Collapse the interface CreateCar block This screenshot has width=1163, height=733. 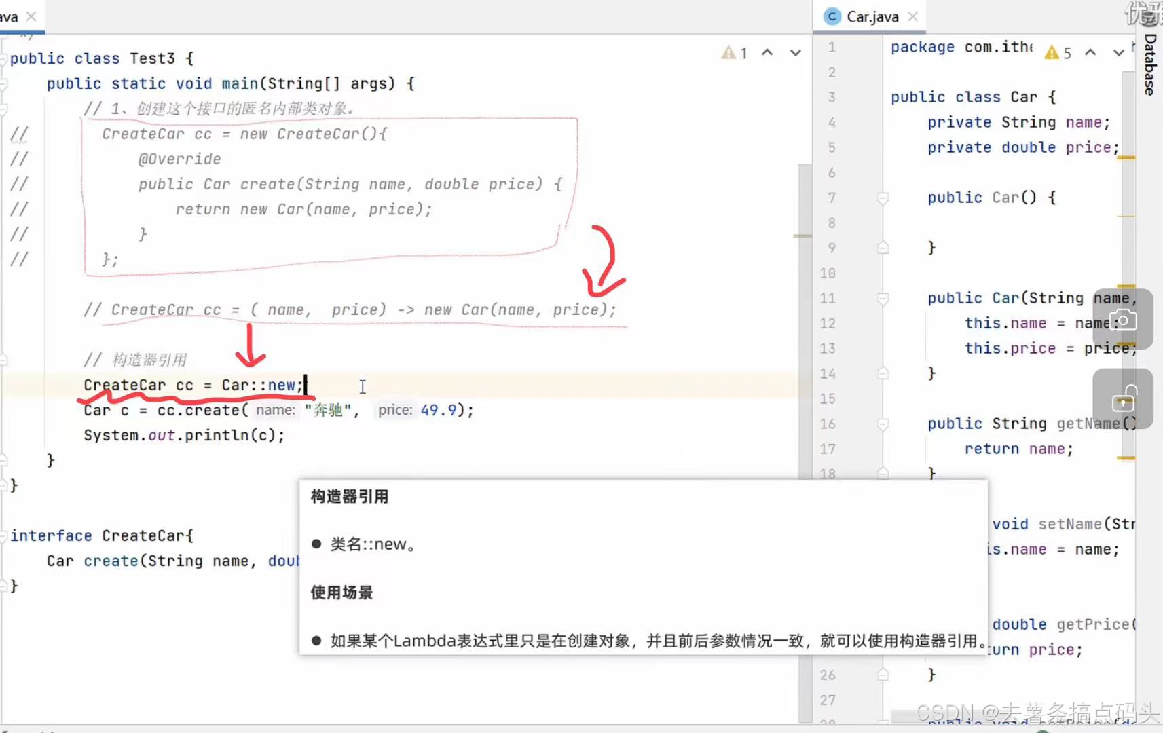3,535
